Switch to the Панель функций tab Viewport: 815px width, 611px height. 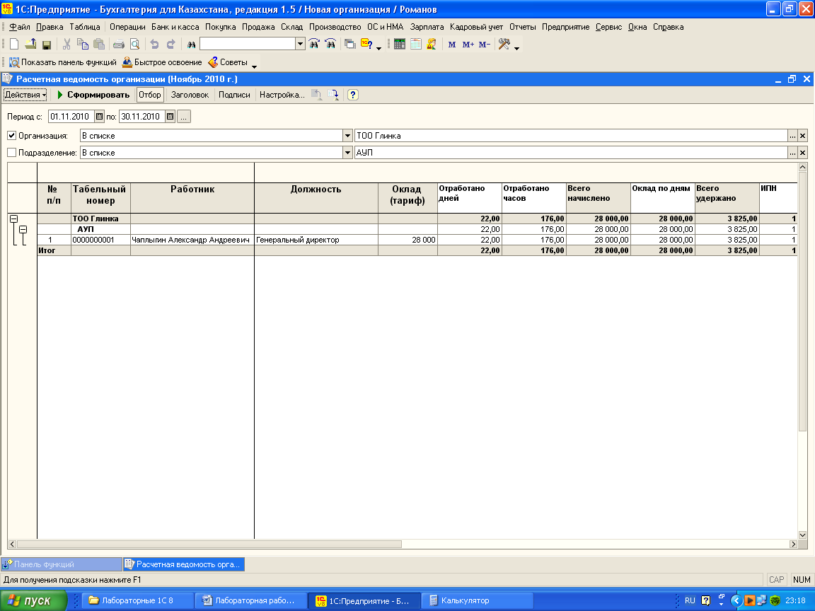(62, 564)
